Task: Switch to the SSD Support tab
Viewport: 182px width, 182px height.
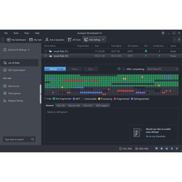Action: tap(102, 106)
